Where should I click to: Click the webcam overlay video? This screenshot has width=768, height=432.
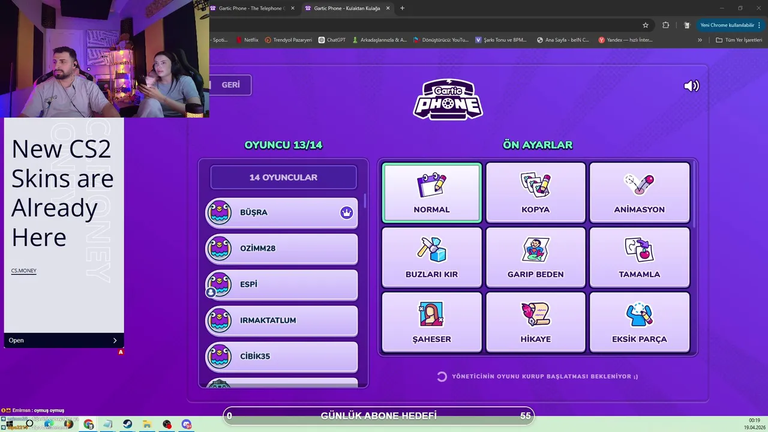coord(104,59)
